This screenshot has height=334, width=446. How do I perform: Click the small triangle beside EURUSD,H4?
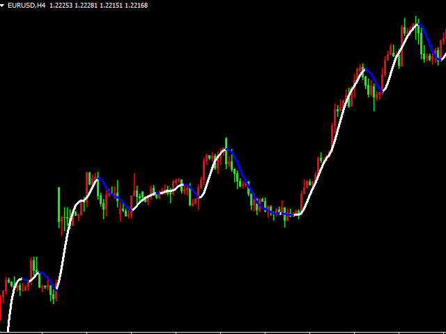[x=2, y=6]
